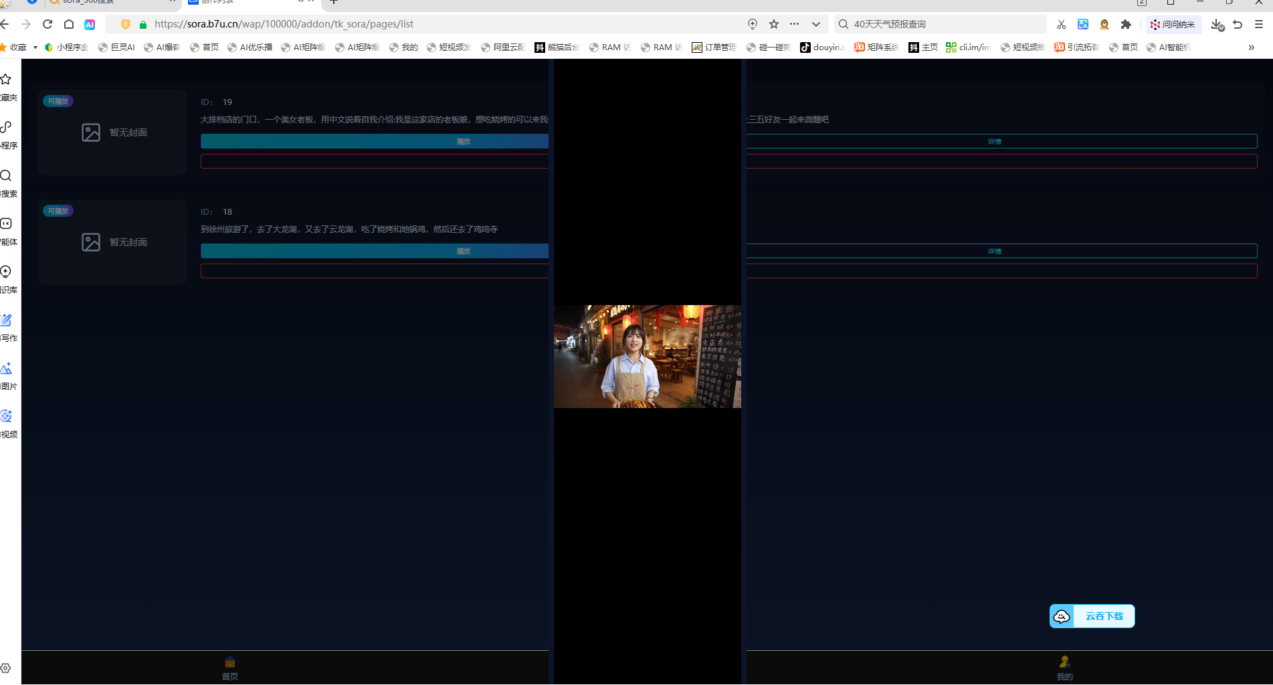Switch to the 首页 bottom tab
This screenshot has width=1273, height=685.
coord(230,668)
